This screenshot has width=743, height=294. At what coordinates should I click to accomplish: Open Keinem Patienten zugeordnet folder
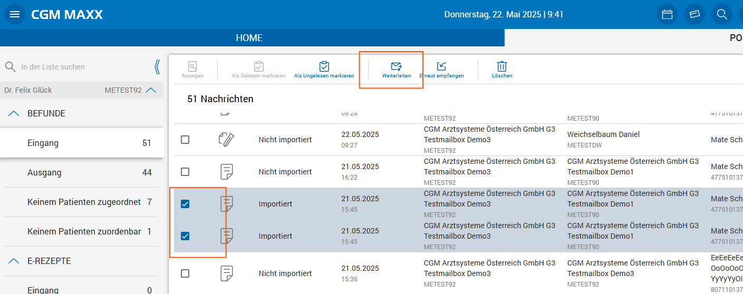[84, 202]
